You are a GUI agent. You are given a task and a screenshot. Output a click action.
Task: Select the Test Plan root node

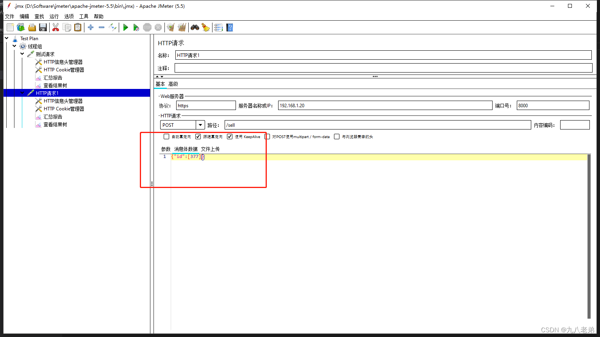(29, 38)
